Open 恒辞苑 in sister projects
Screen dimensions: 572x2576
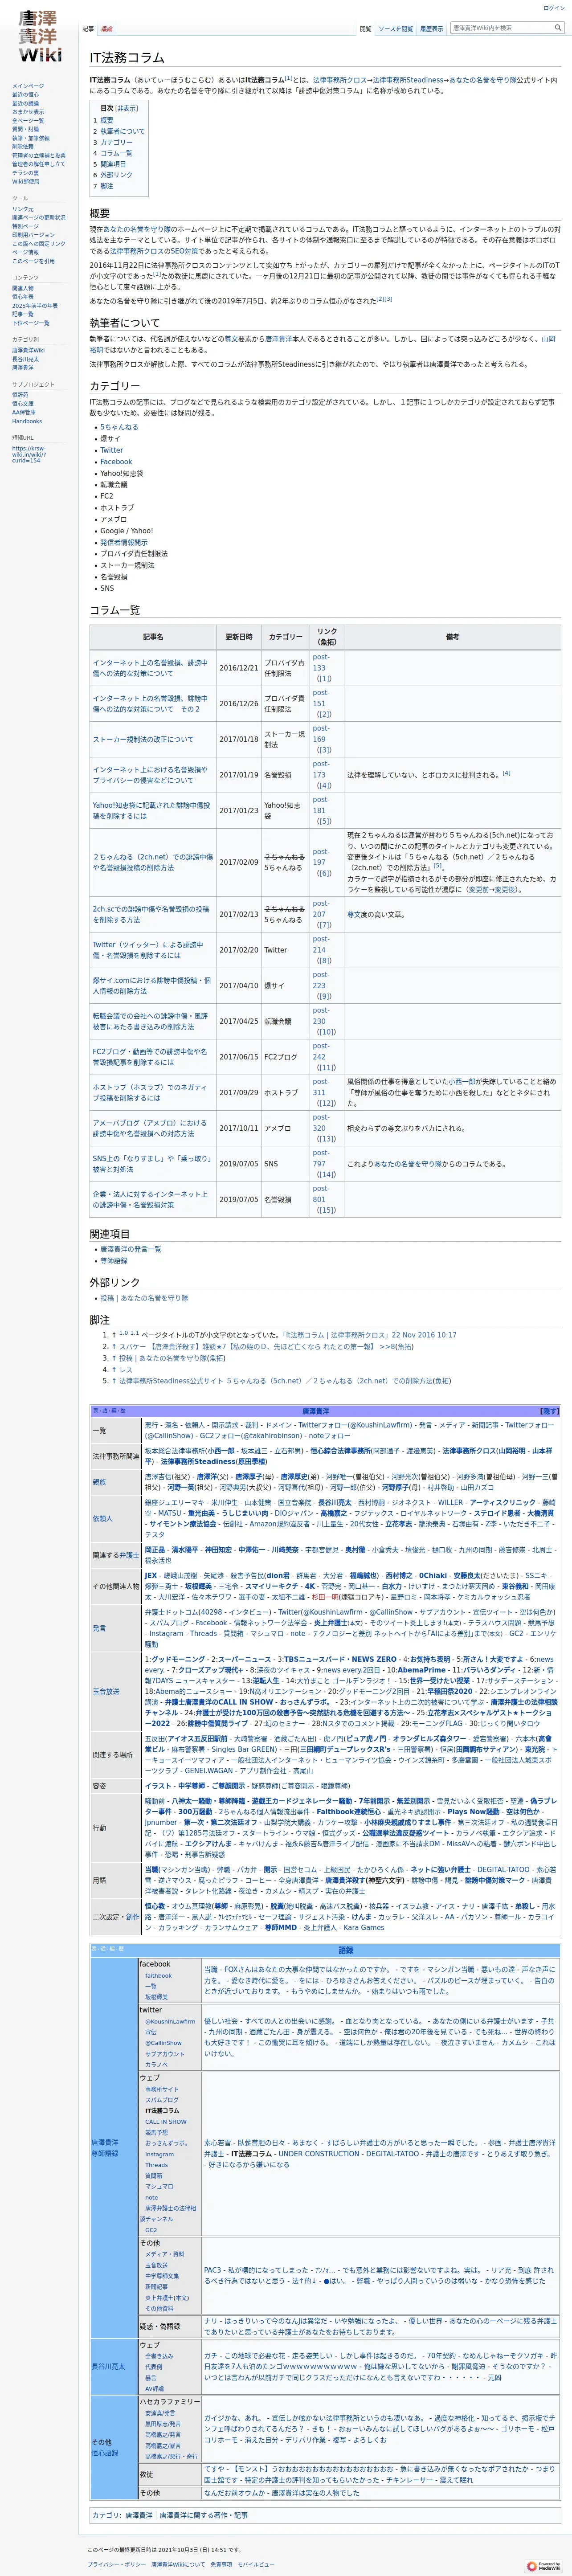click(x=20, y=395)
